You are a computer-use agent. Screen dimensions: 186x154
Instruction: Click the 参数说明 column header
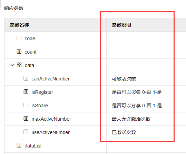[x=121, y=25]
